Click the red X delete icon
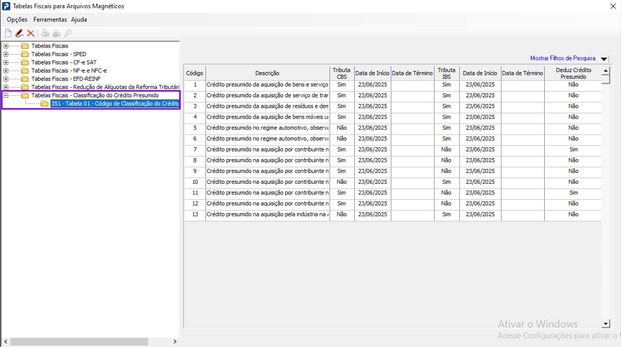The height and width of the screenshot is (347, 621). [31, 33]
